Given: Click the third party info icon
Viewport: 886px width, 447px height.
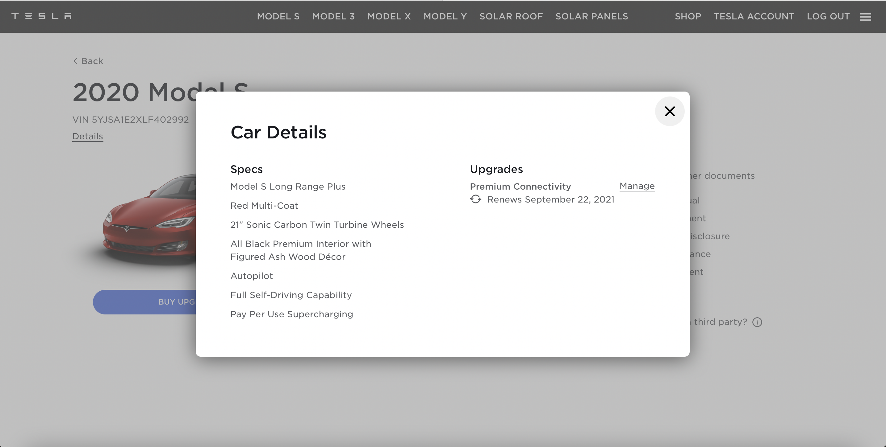Looking at the screenshot, I should click(757, 322).
